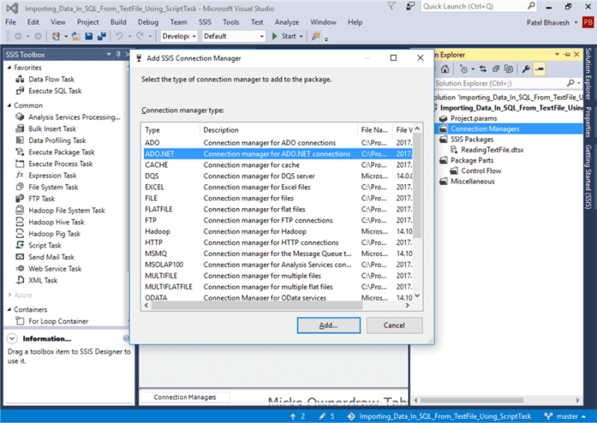Viewport: 597px width, 423px height.
Task: Click pending changes pencil in status bar
Action: coord(328,416)
